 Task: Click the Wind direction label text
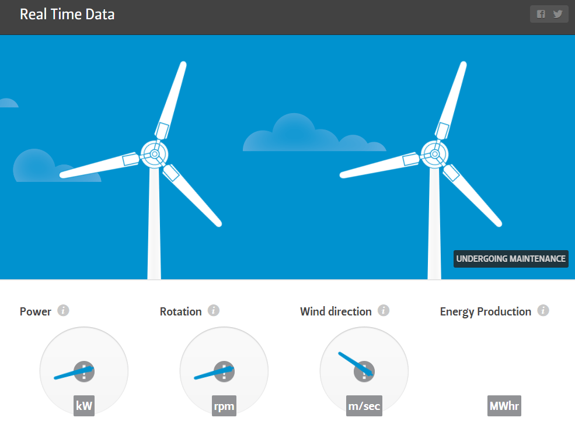pos(336,311)
